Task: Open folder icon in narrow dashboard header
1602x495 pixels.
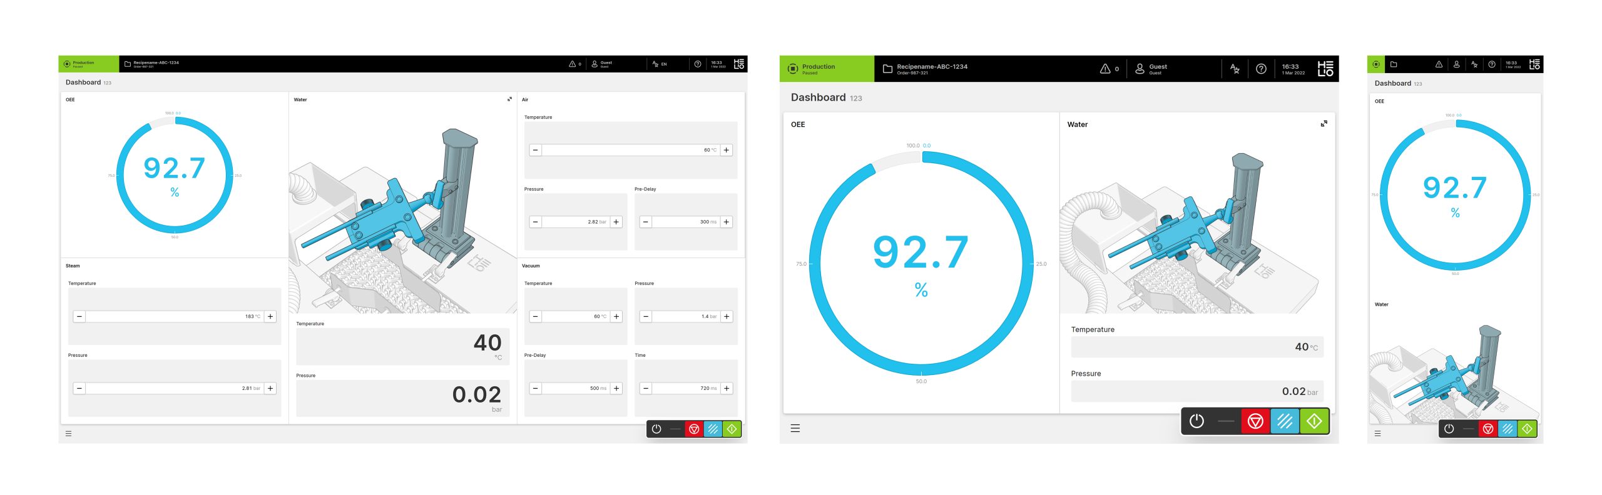Action: click(x=1394, y=64)
